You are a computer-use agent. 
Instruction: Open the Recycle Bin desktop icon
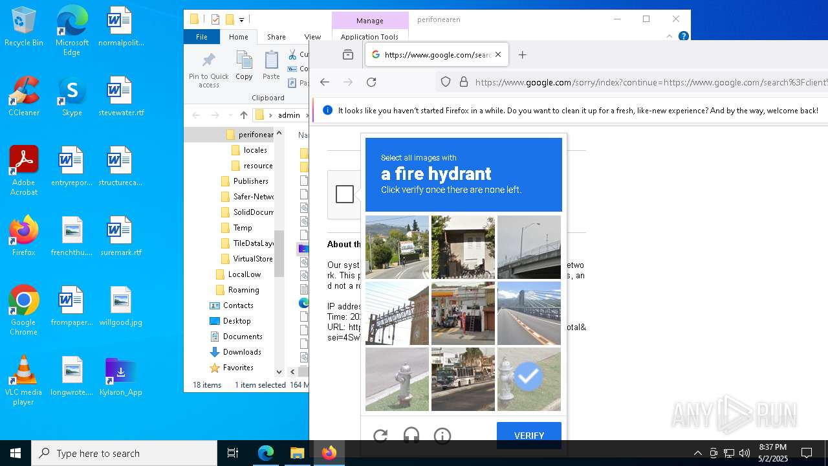pyautogui.click(x=24, y=27)
